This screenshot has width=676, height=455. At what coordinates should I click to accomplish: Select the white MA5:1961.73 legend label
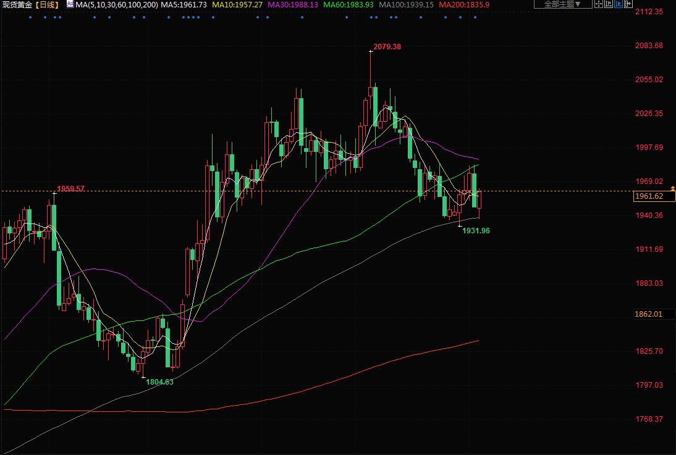tap(184, 4)
